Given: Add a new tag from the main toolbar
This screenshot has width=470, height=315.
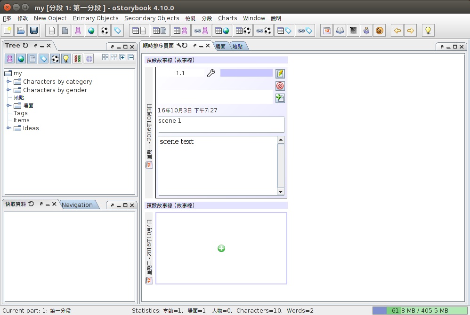Looking at the screenshot, I should coord(118,31).
